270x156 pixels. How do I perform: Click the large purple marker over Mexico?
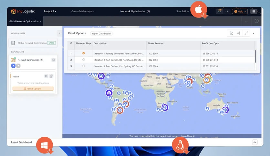pyautogui.click(x=101, y=76)
